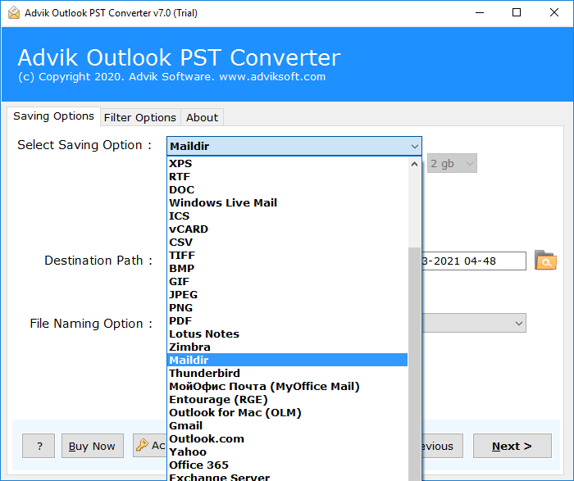Screen dimensions: 574x481
Task: Maximize the Advik converter window
Action: coord(517,13)
